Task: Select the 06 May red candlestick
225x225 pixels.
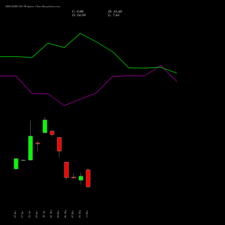Action: (x=67, y=170)
